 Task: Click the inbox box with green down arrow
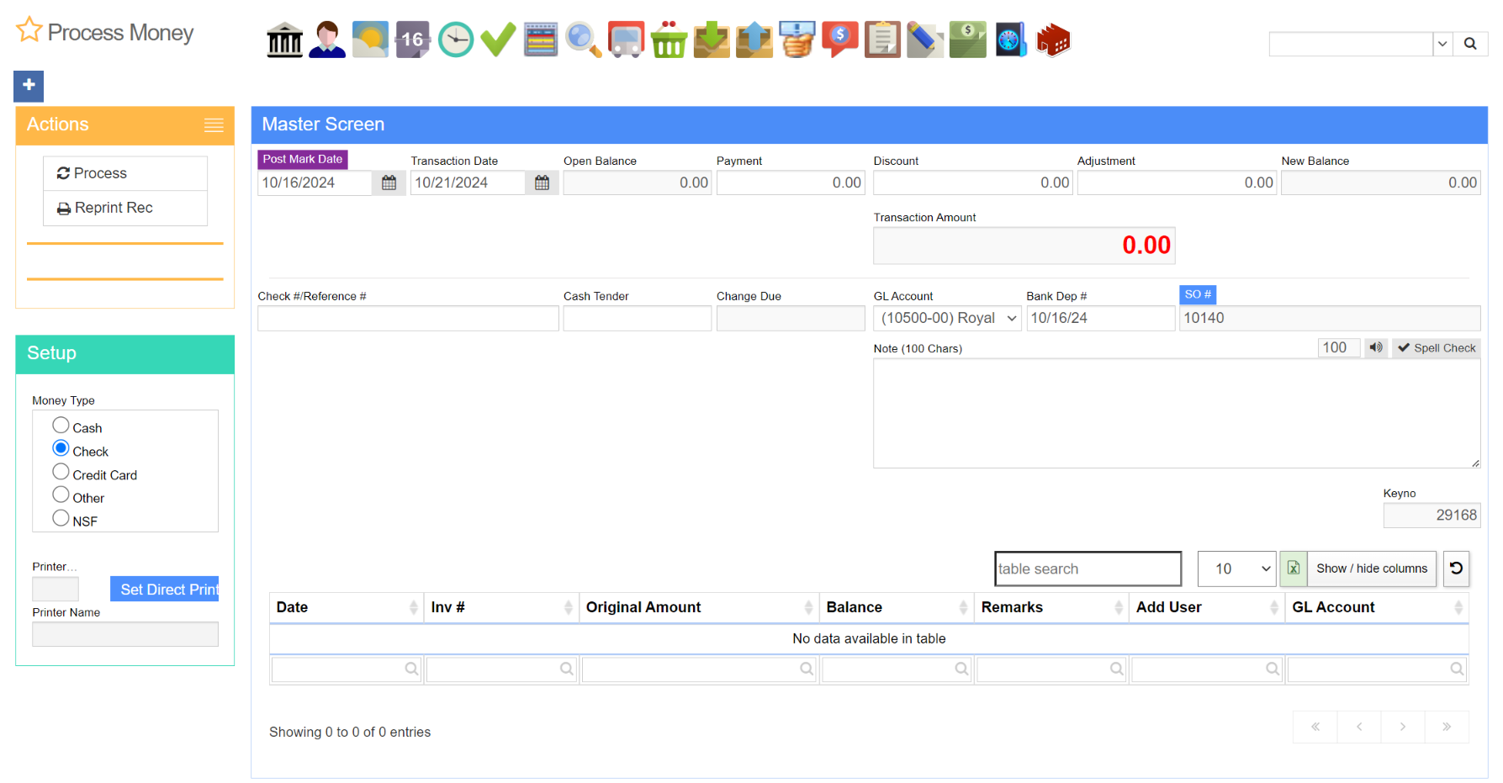(712, 40)
